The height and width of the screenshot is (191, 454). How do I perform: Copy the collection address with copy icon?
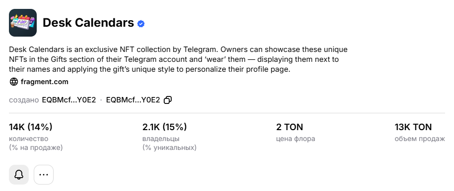pos(168,100)
